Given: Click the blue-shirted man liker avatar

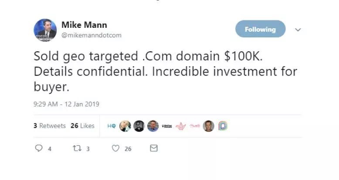Looking at the screenshot, I should (153, 126).
